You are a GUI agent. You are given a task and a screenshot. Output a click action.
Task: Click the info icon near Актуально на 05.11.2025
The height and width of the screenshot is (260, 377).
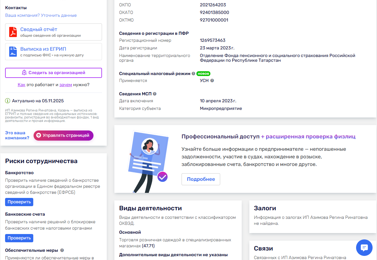pyautogui.click(x=8, y=101)
